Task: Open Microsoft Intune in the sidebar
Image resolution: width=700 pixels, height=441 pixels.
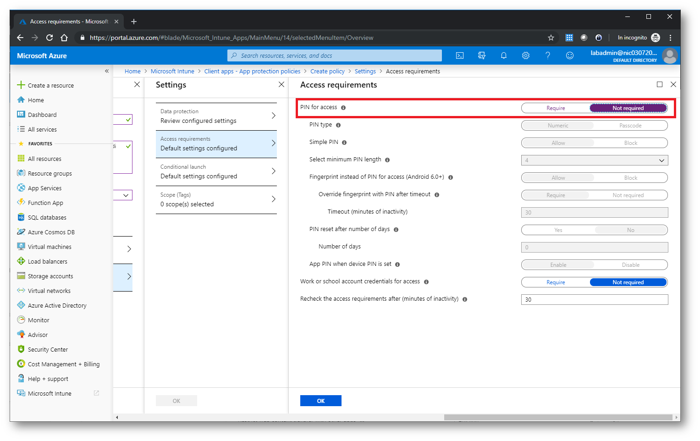Action: coord(50,393)
